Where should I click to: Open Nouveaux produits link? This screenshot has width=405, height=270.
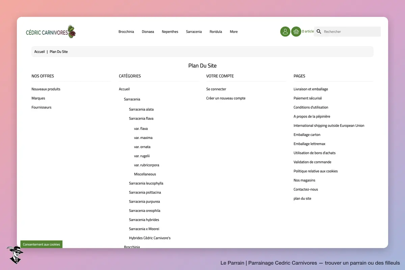(x=46, y=89)
